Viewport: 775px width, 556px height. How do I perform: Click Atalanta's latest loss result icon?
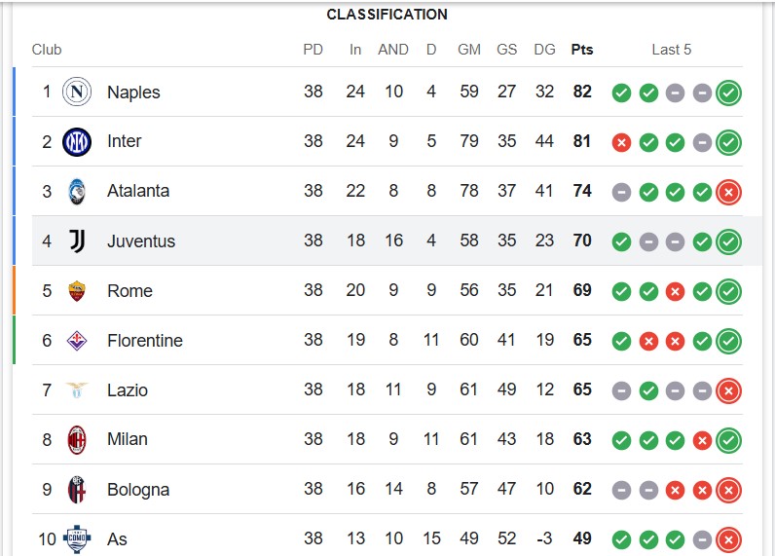coord(728,192)
